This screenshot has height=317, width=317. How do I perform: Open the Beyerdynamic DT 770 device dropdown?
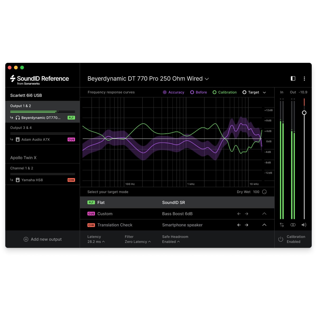(x=207, y=78)
